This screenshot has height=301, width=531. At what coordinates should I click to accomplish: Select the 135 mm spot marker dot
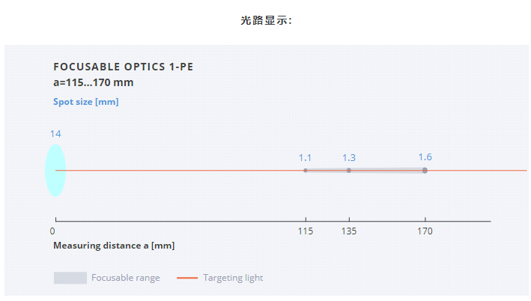click(349, 170)
